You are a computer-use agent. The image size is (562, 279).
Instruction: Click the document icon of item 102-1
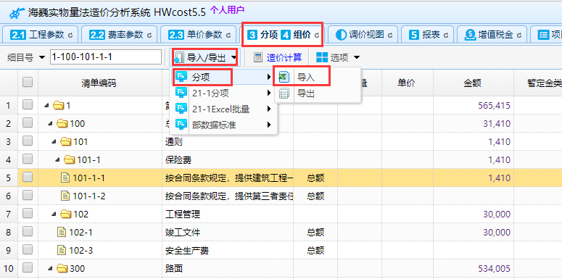[x=62, y=232]
